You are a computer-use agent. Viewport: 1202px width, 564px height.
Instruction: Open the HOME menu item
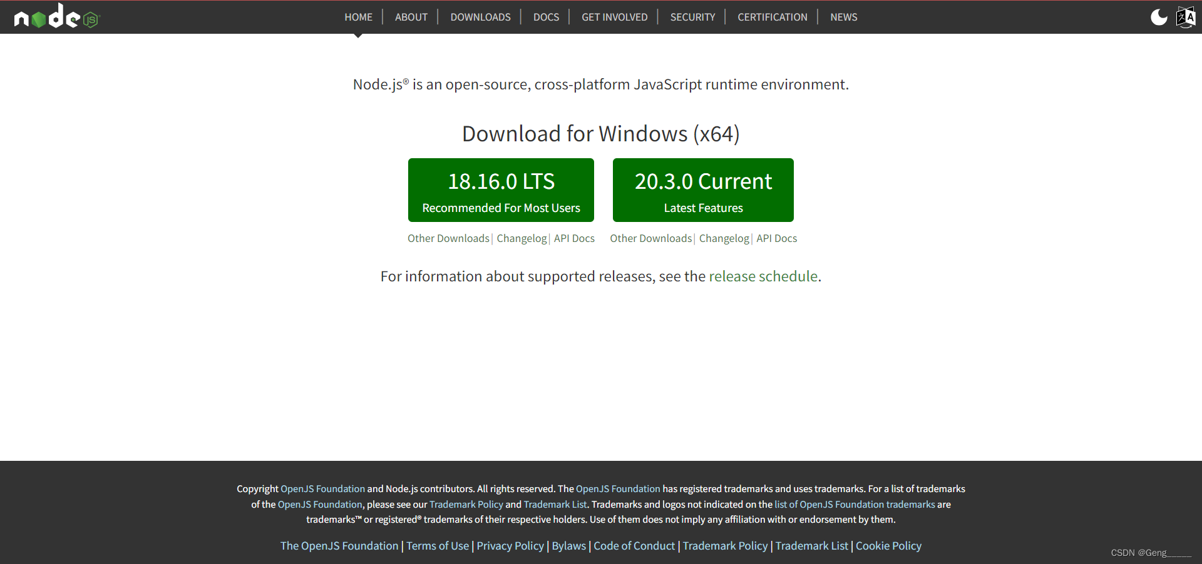(358, 17)
